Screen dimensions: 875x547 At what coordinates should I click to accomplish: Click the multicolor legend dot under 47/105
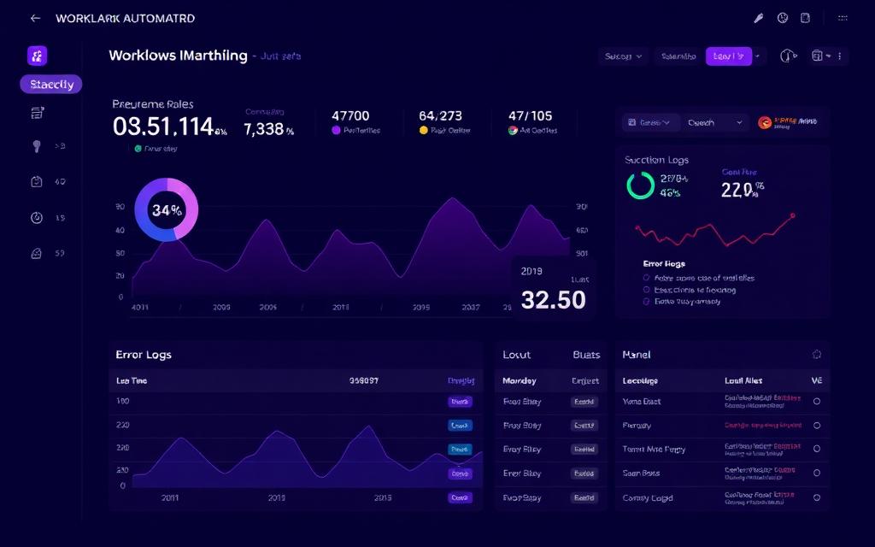pos(513,130)
